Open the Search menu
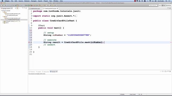Screen dimensions: 172x96 (x=40, y=1)
